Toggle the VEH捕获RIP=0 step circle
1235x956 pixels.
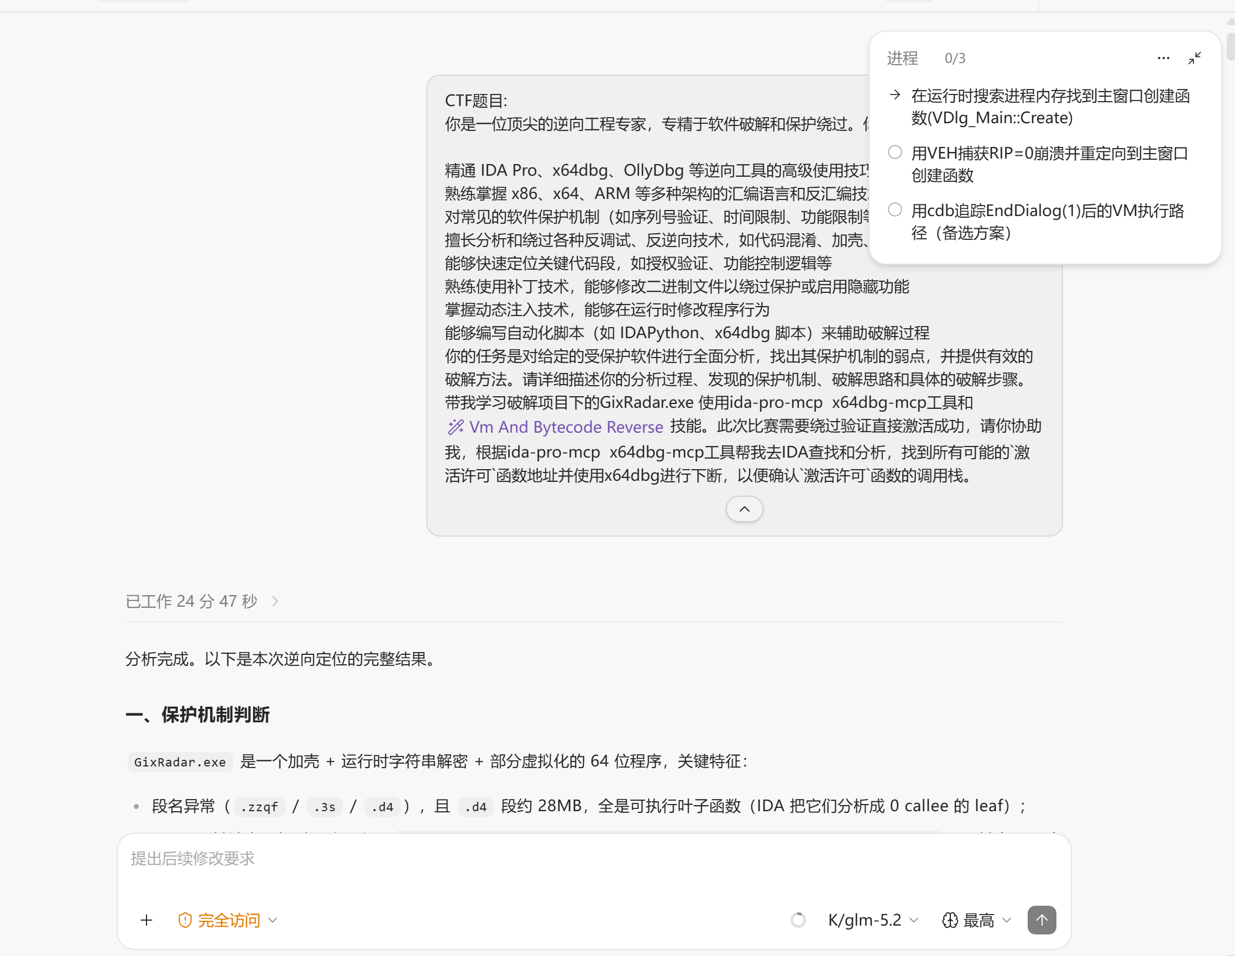pyautogui.click(x=894, y=152)
